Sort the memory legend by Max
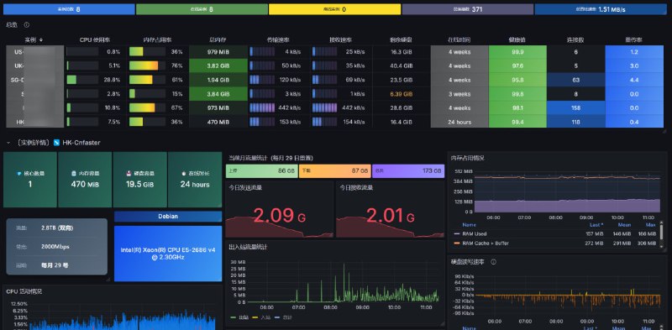This screenshot has width=672, height=330. [x=651, y=224]
